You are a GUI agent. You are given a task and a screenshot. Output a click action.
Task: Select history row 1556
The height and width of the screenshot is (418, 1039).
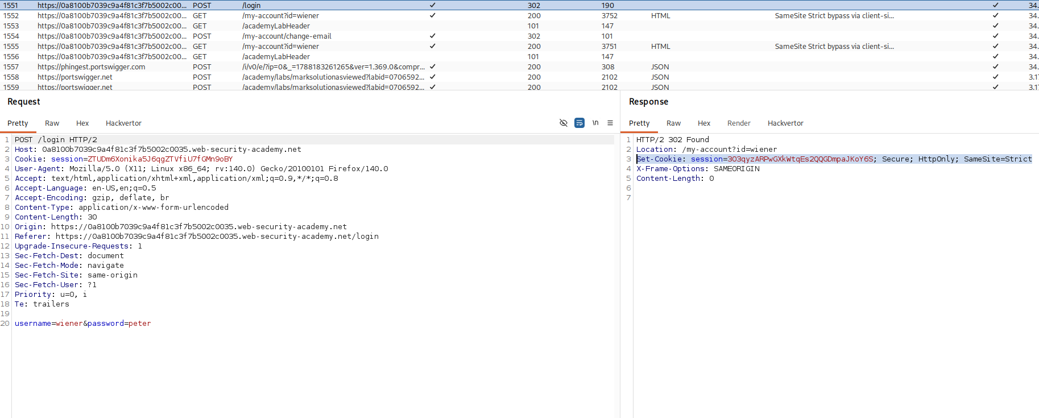(x=519, y=56)
